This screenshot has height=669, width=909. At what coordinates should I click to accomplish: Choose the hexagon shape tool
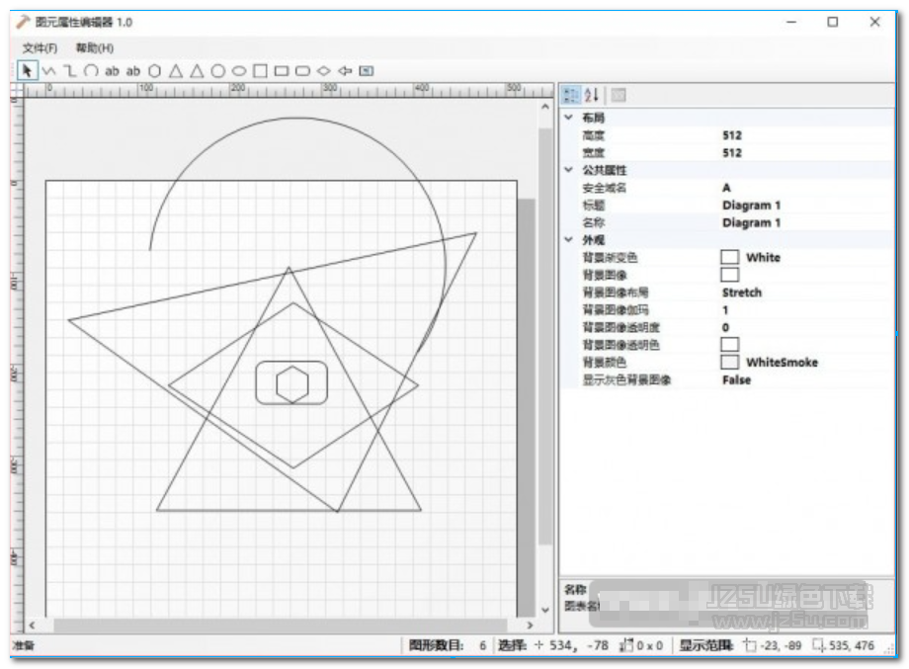point(154,71)
